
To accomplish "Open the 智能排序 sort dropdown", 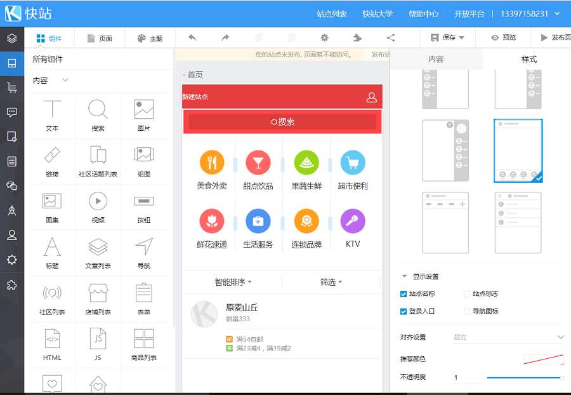I will pos(233,282).
